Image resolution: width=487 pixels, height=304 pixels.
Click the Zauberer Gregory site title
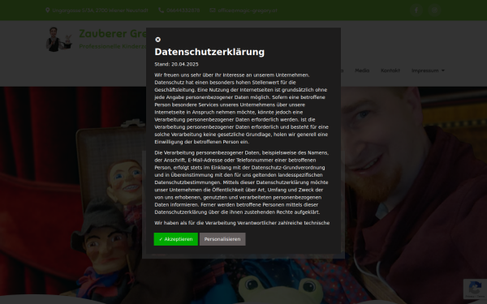113,33
